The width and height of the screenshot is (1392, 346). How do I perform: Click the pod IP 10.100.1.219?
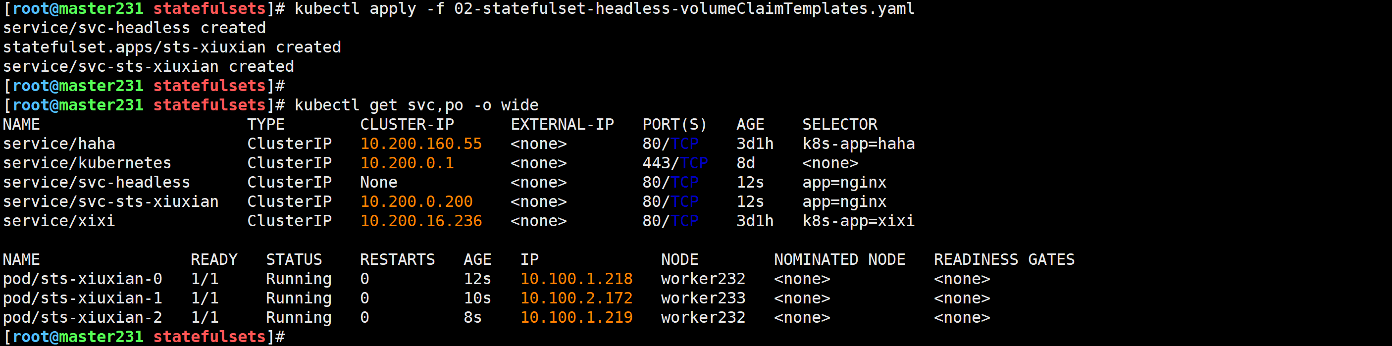[x=576, y=318]
